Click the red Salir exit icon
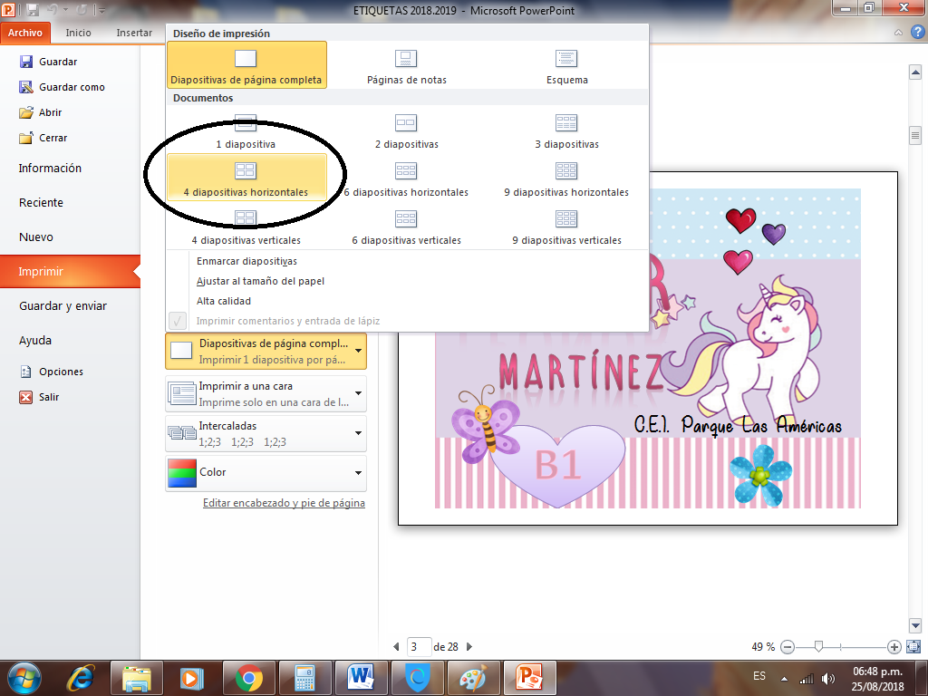This screenshot has height=696, width=928. click(x=26, y=397)
